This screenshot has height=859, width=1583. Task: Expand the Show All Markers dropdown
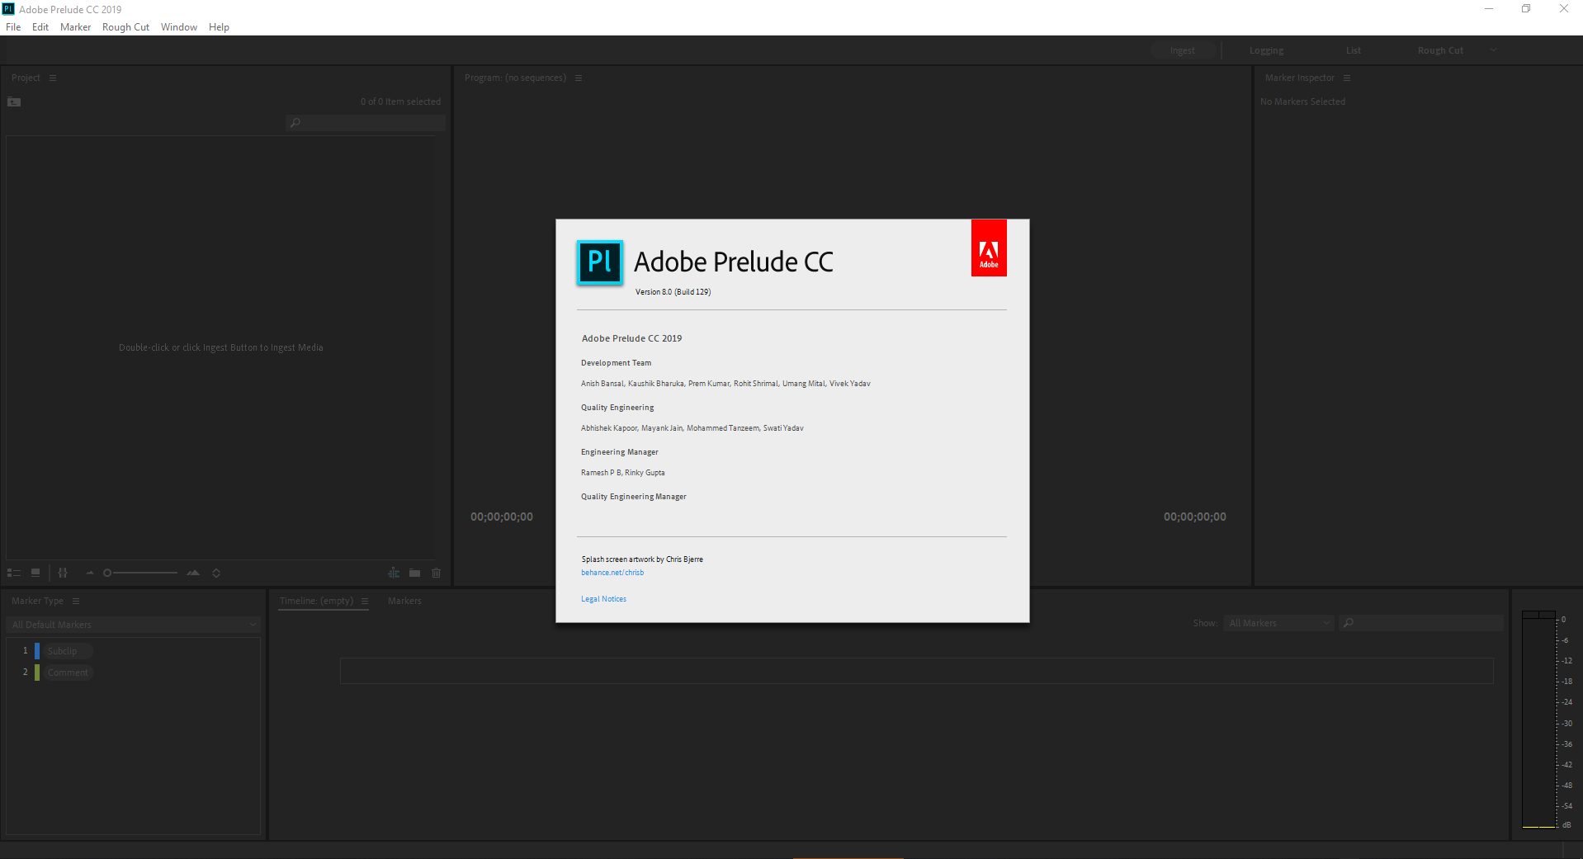tap(1278, 623)
